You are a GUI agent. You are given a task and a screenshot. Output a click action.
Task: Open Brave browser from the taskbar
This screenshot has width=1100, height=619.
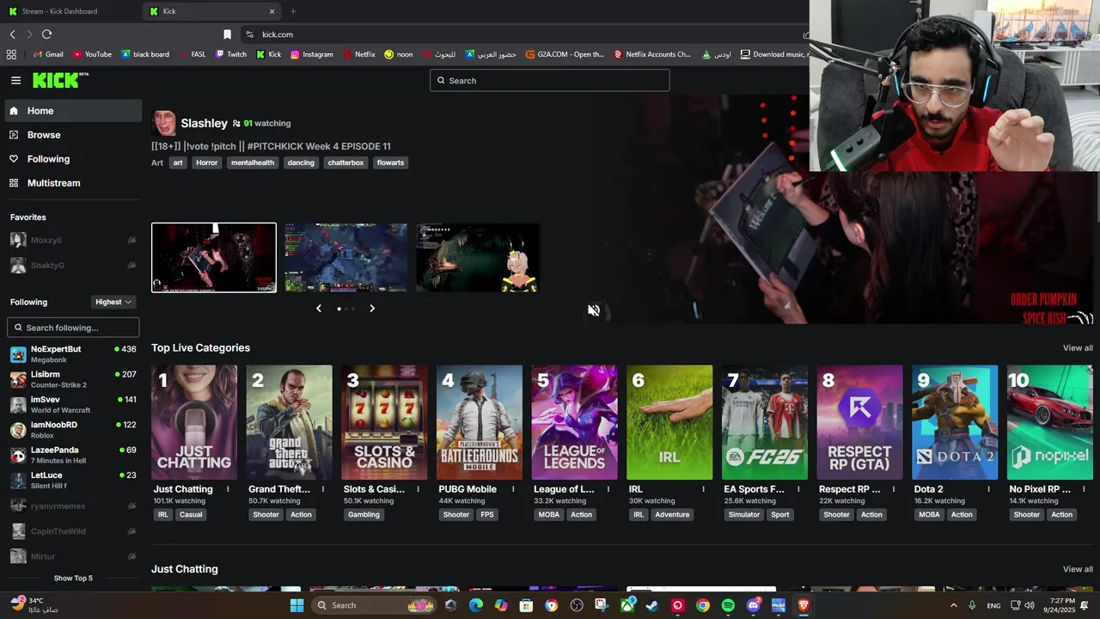(804, 605)
